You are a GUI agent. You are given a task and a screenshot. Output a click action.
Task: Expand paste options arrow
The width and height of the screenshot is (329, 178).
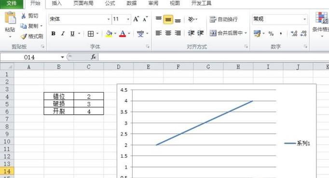(10, 37)
